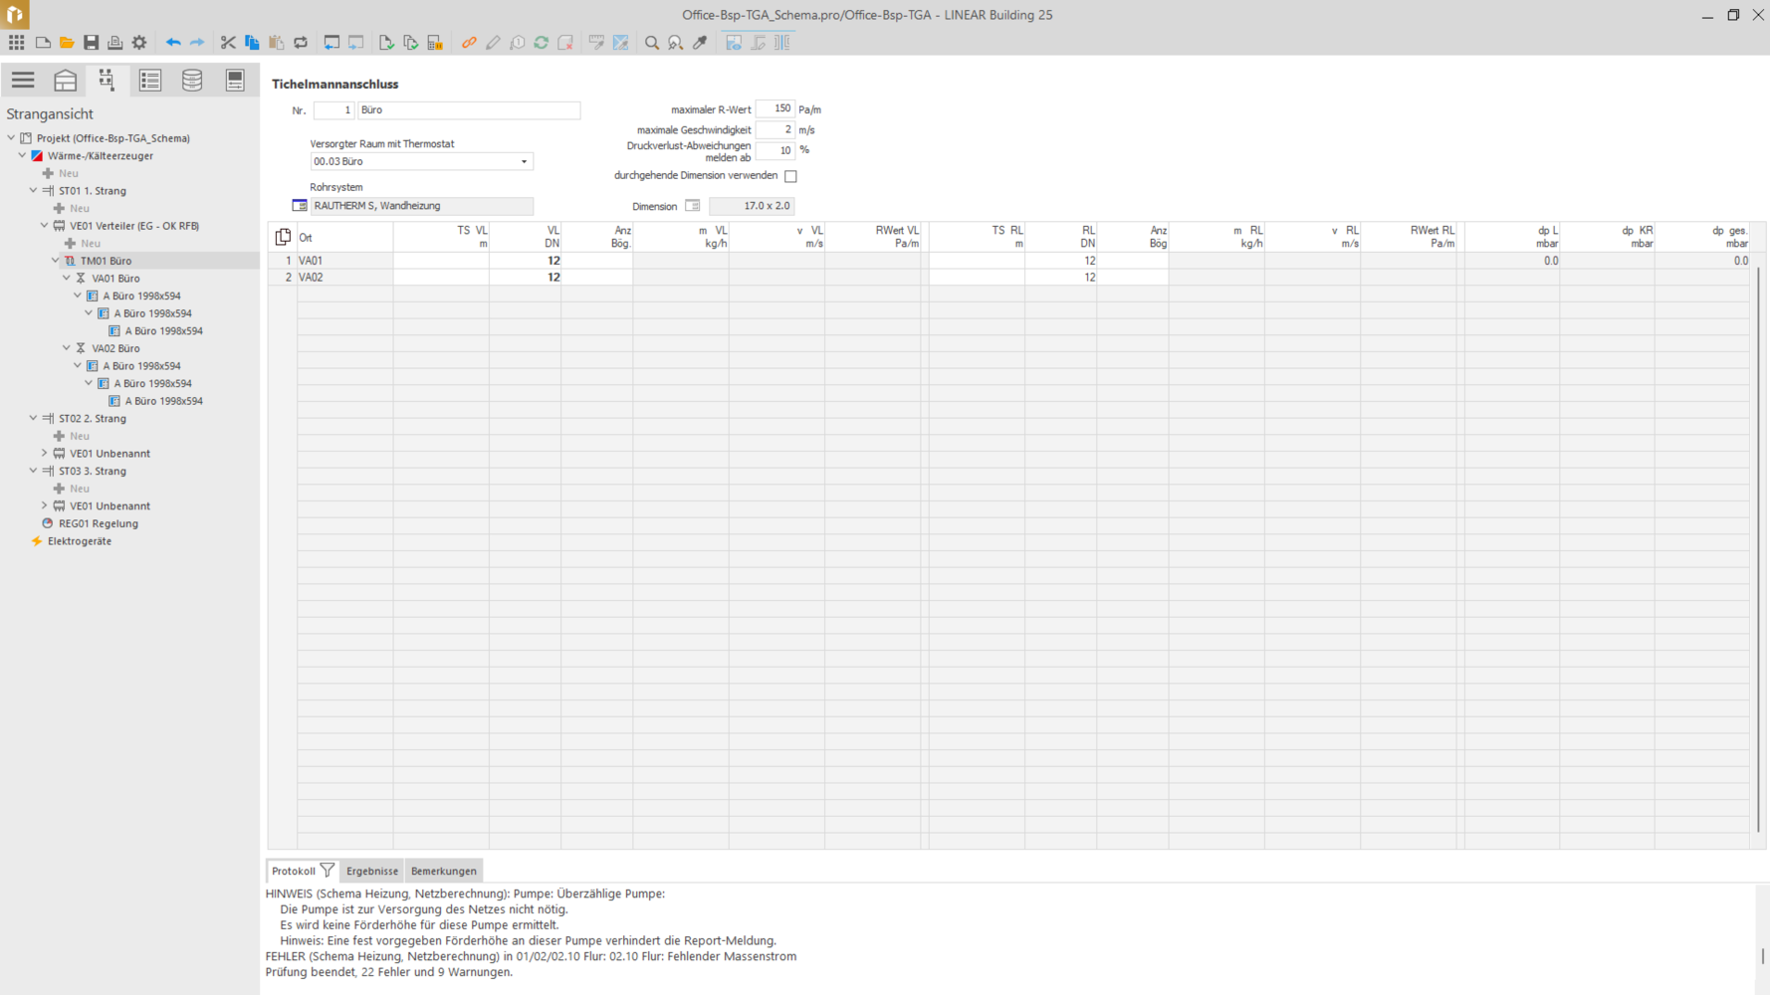
Task: Click the orange link chain icon
Action: 469,43
